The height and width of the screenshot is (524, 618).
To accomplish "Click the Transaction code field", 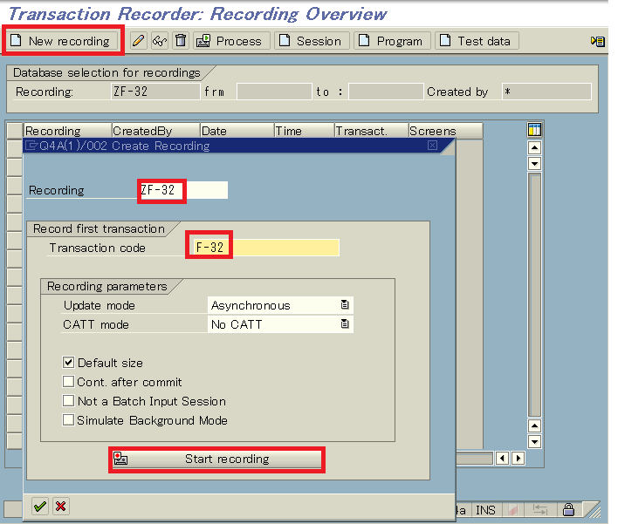I will point(266,248).
